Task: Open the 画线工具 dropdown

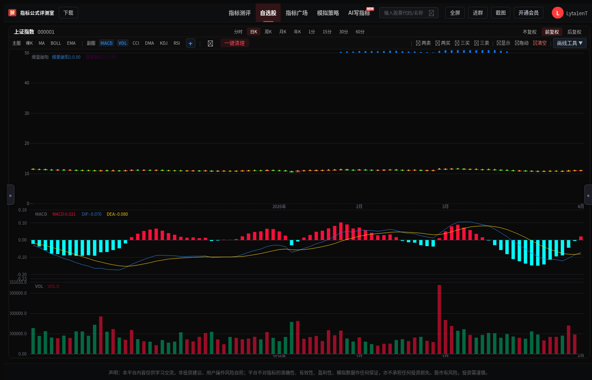Action: [570, 43]
